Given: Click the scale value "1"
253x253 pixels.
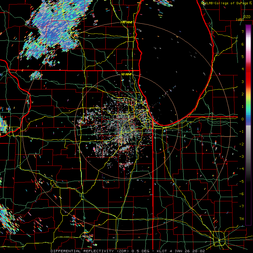Looking at the screenshot, I should tap(243, 107).
